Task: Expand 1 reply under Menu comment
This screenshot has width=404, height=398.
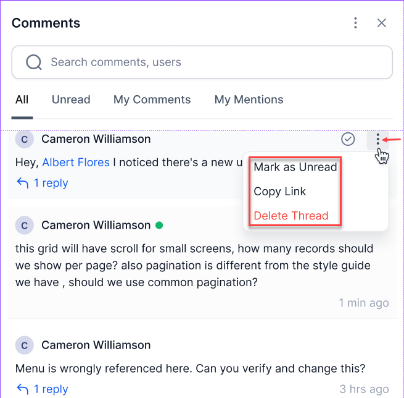Action: pos(51,389)
